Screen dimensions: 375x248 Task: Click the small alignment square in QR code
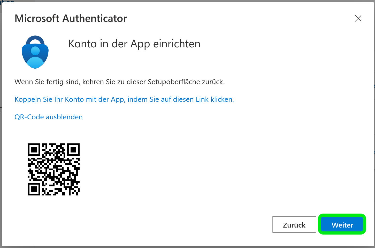coord(68,184)
